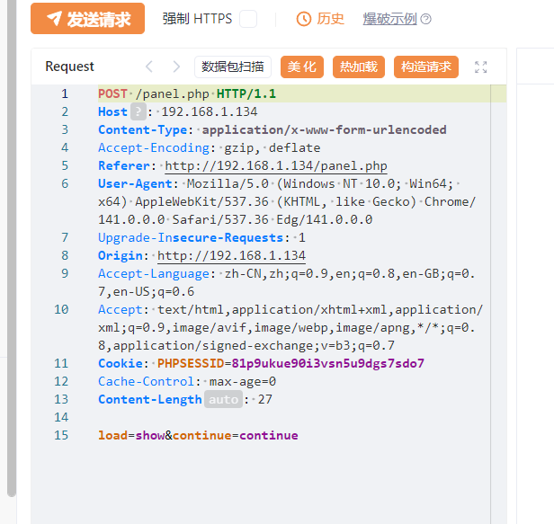Click the 构造请求 button

pyautogui.click(x=426, y=67)
